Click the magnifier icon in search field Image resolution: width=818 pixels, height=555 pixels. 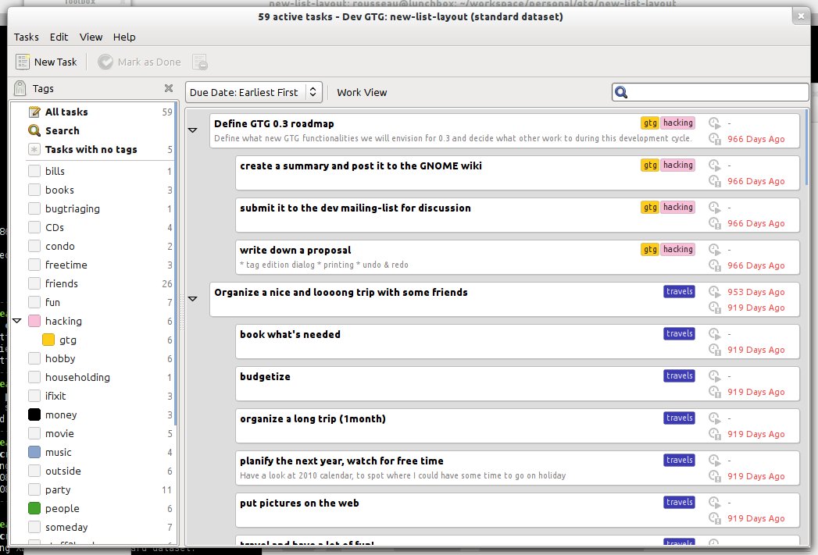pyautogui.click(x=622, y=92)
